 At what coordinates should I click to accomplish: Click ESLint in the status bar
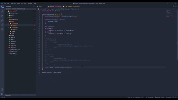coord(163,97)
